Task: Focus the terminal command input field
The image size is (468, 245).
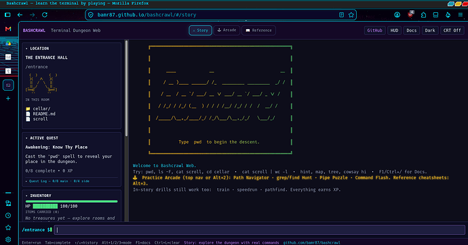Action: tap(259, 230)
